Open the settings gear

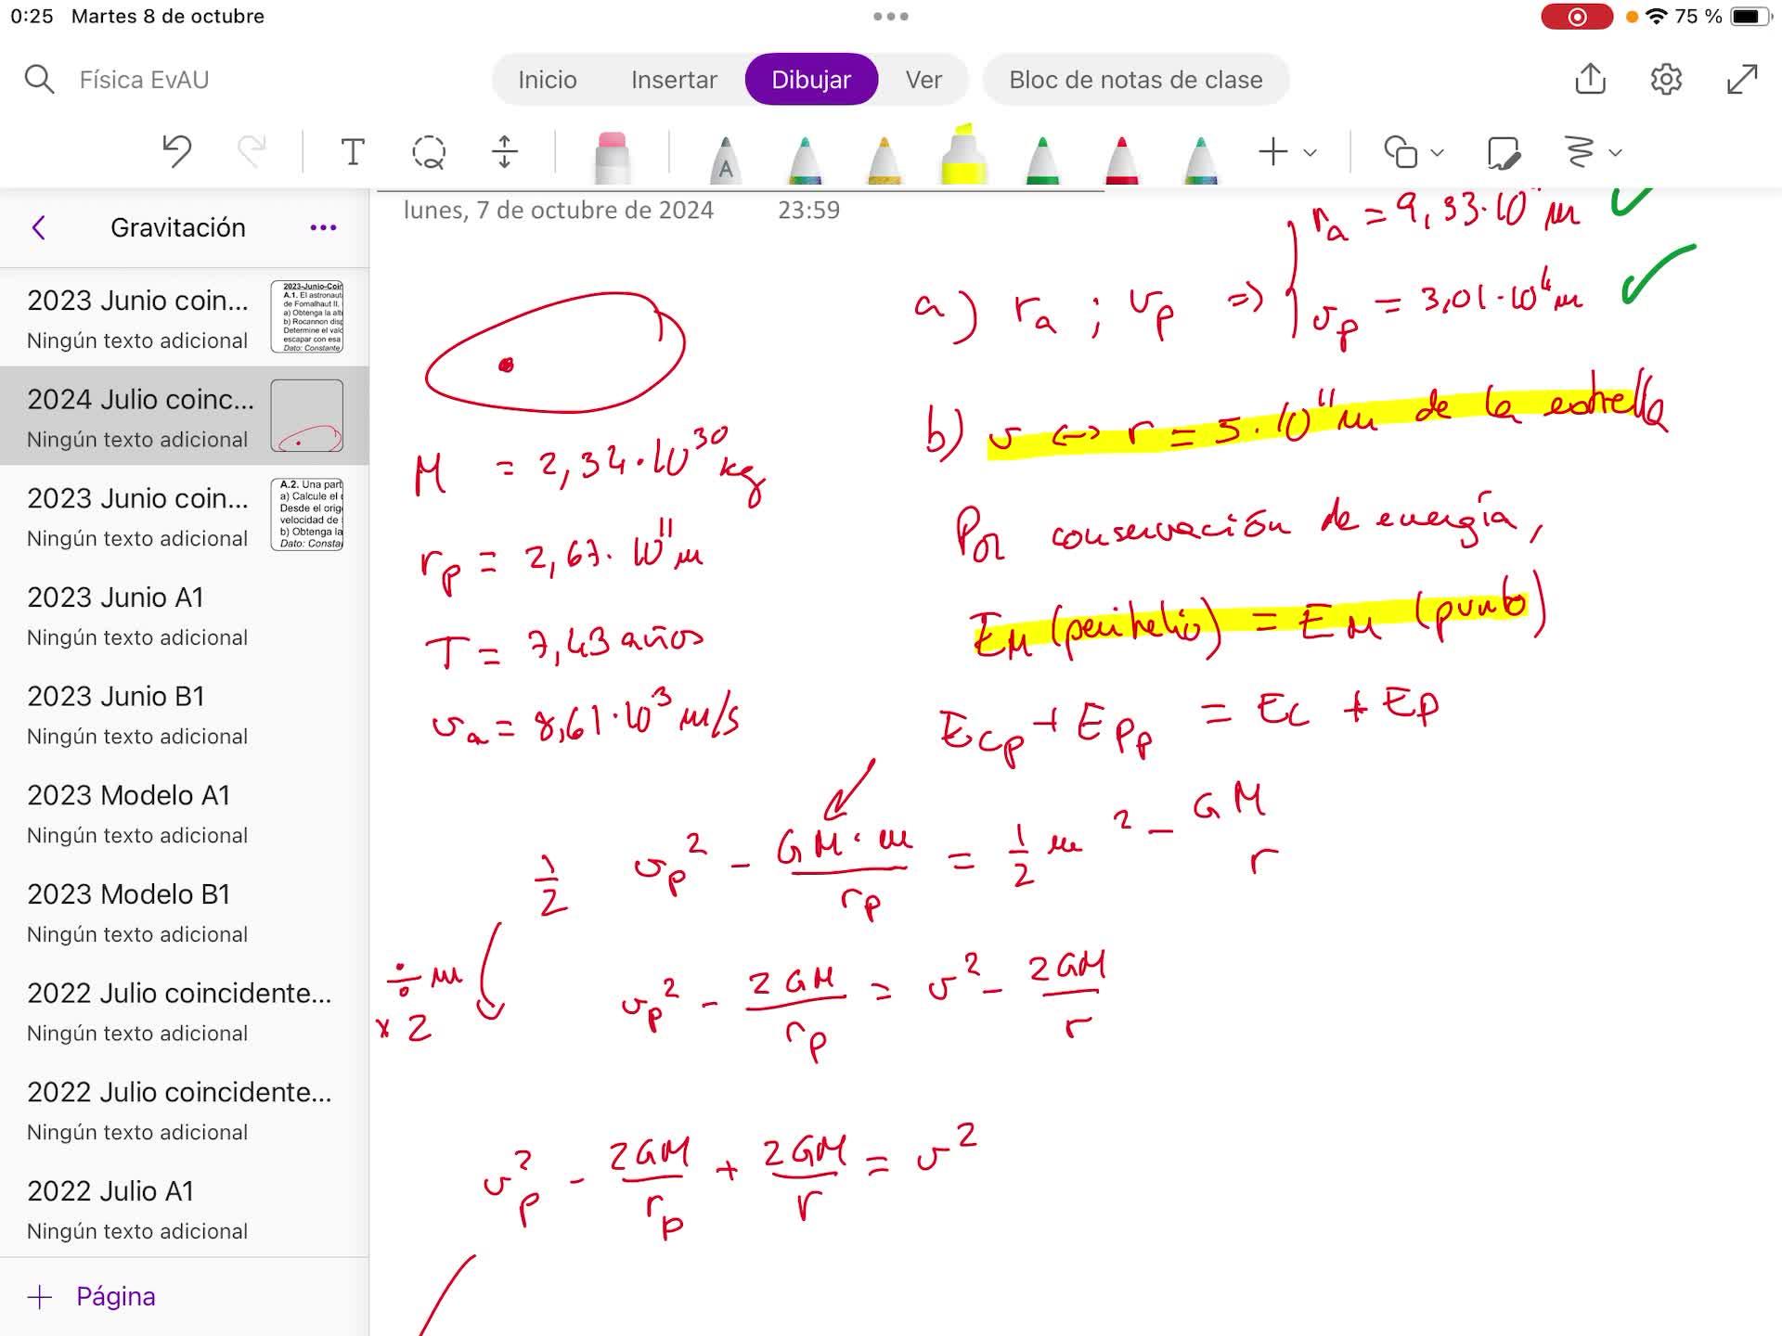click(1666, 79)
